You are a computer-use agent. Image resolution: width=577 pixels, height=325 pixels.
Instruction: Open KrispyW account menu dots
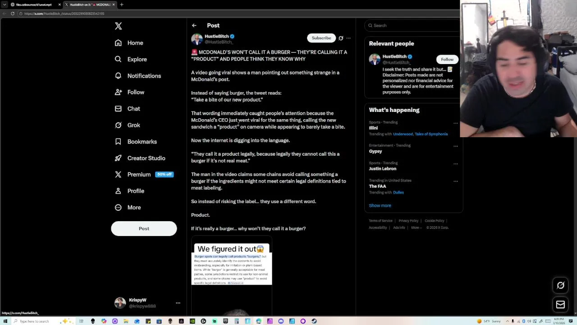click(178, 303)
